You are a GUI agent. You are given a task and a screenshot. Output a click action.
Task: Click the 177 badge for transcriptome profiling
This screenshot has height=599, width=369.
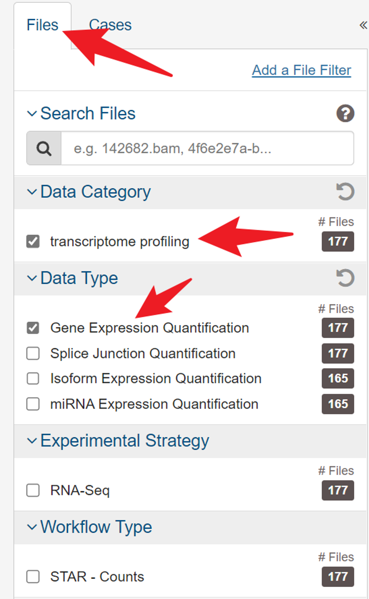(338, 241)
